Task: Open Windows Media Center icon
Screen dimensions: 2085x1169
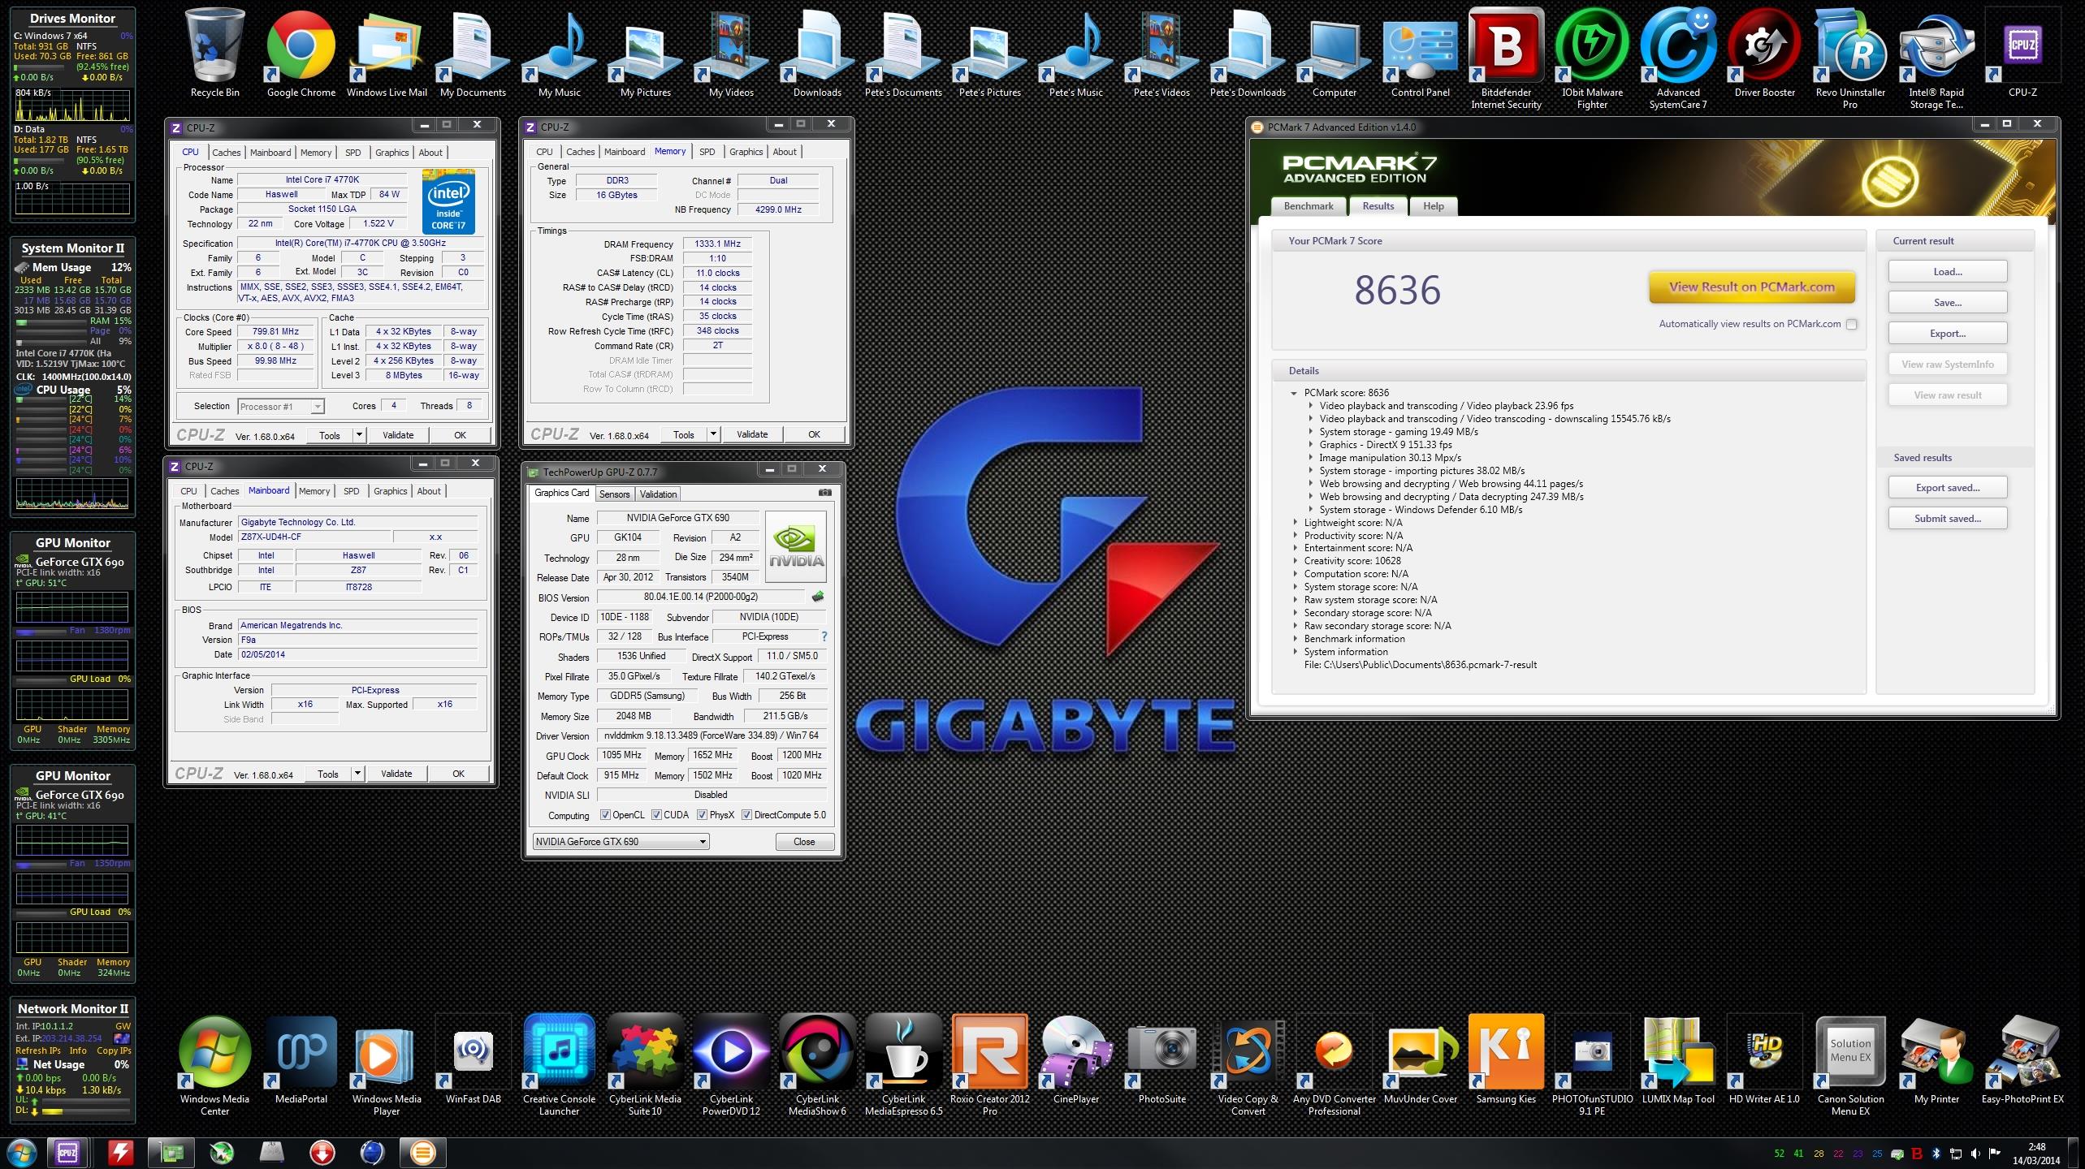Action: [x=214, y=1065]
